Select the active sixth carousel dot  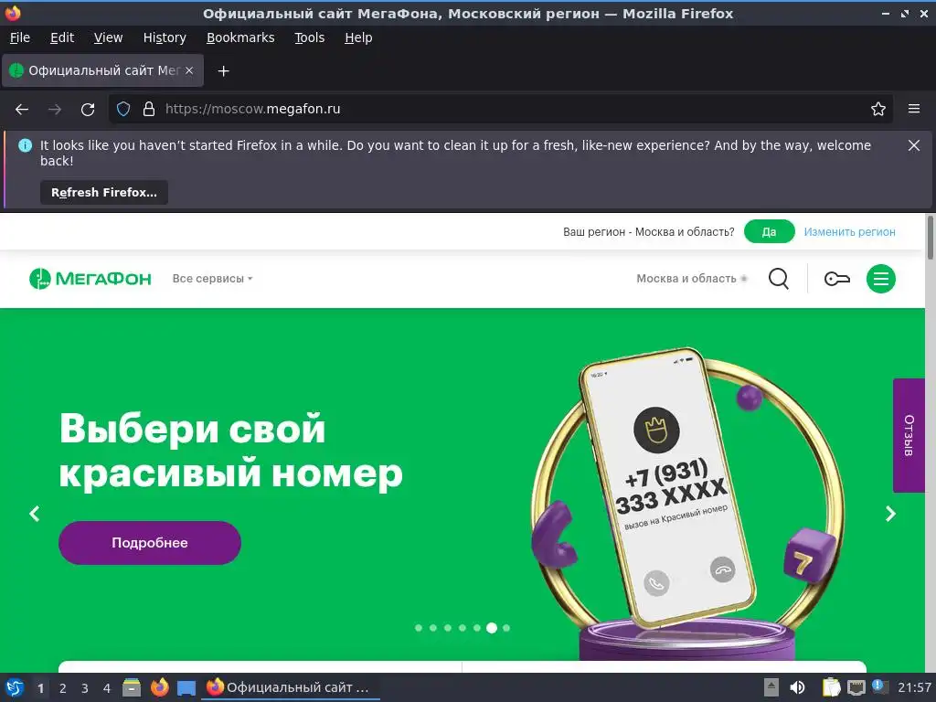pos(492,627)
